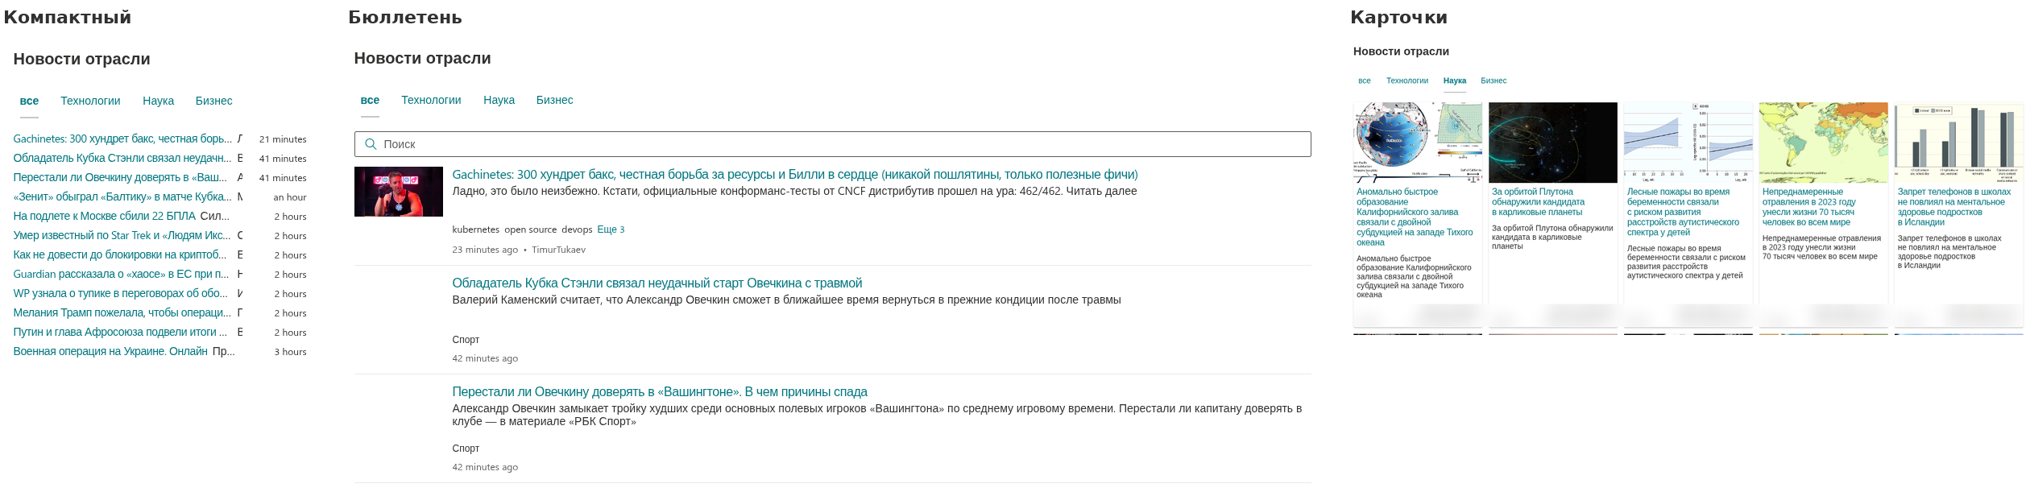
Task: Click the kubernetes tag
Action: click(475, 229)
